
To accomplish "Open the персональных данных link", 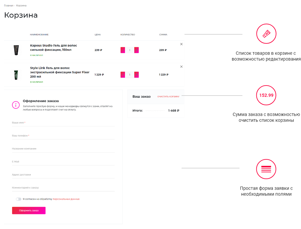I will pyautogui.click(x=66, y=199).
